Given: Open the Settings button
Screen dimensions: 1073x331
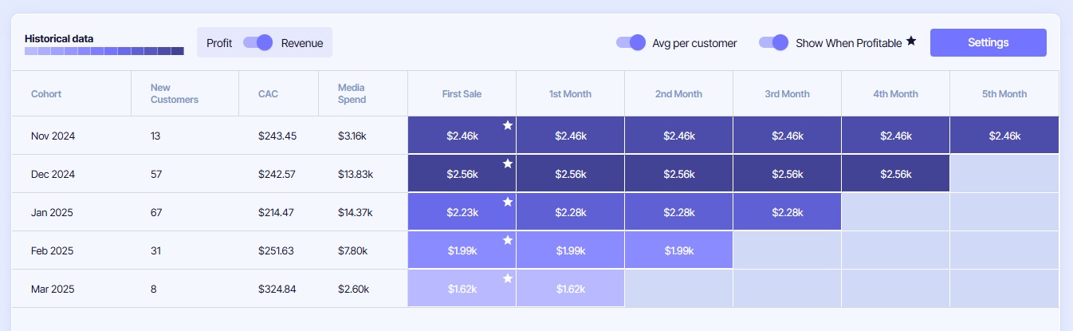Looking at the screenshot, I should pos(988,42).
